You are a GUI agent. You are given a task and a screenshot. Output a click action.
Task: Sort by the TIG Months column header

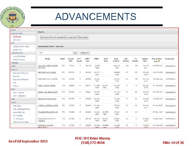click(126, 60)
